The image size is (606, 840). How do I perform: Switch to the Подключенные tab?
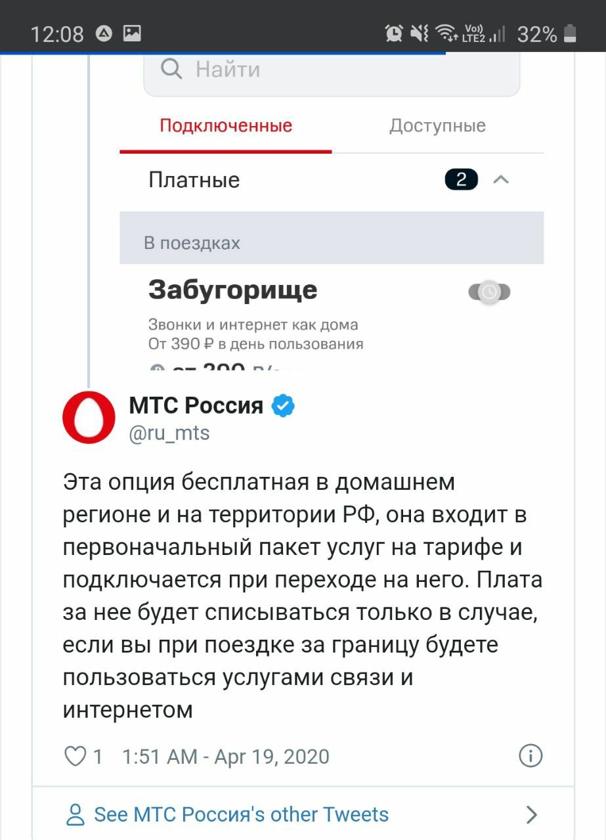[226, 126]
